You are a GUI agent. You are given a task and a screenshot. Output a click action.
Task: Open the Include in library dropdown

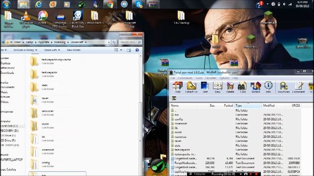(x=25, y=50)
